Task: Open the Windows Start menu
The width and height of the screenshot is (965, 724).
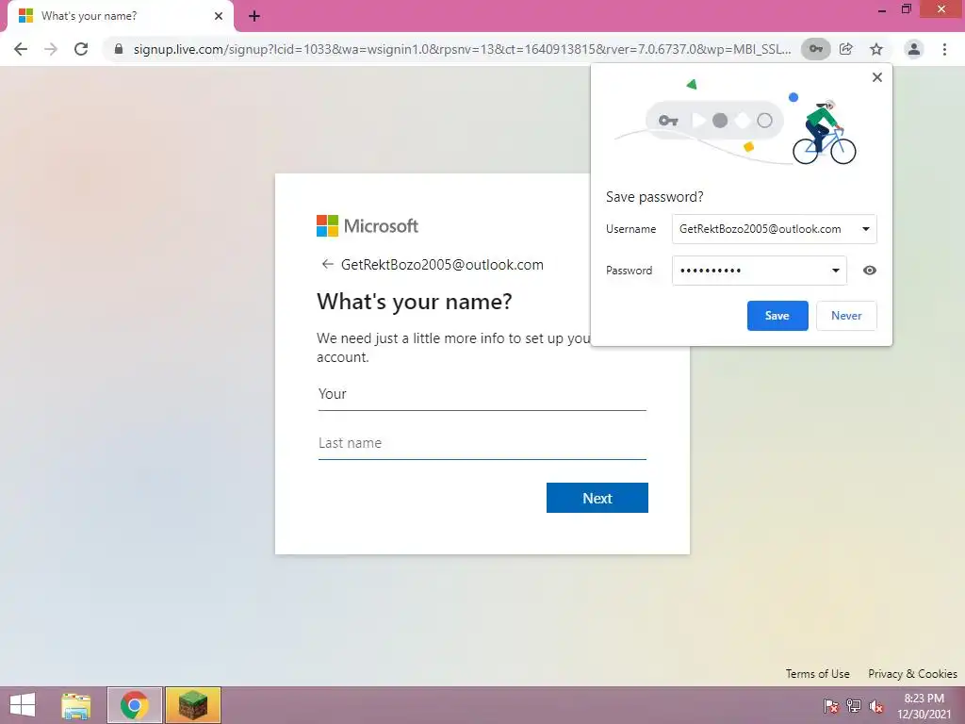Action: point(23,705)
